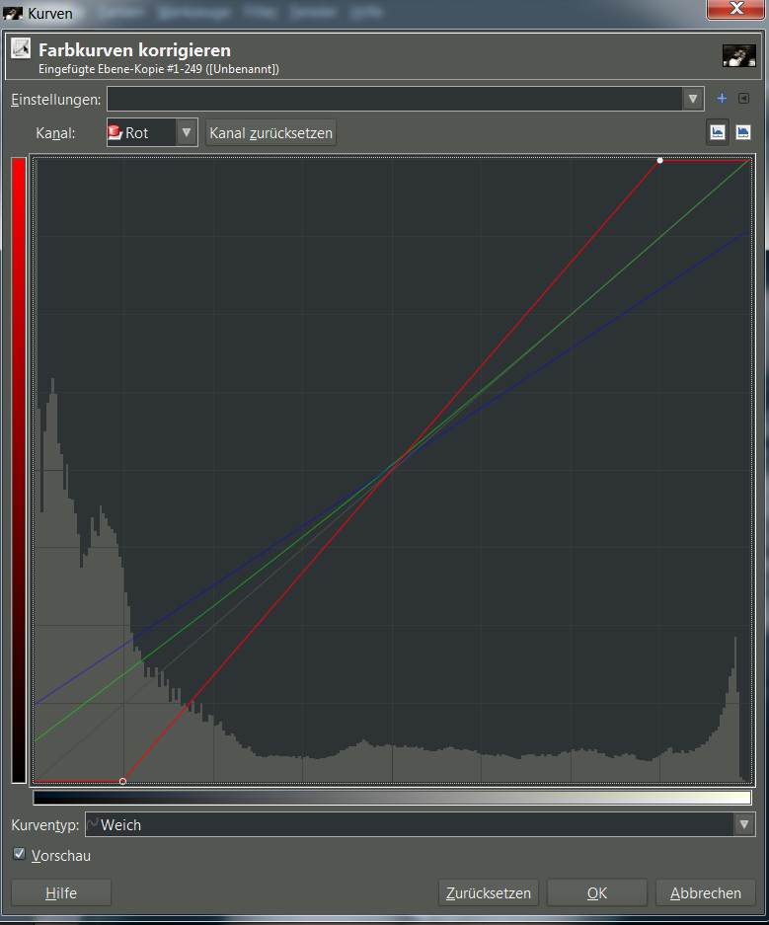Viewport: 769px width, 925px height.
Task: Cancel with the Abbrechen button
Action: (705, 892)
